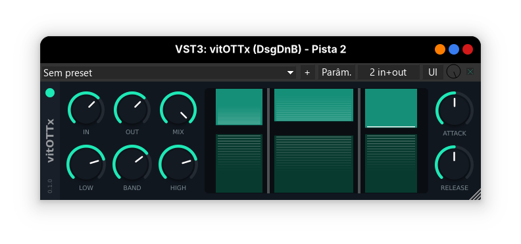Click the plus button beside presets
This screenshot has width=521, height=244.
pos(307,73)
